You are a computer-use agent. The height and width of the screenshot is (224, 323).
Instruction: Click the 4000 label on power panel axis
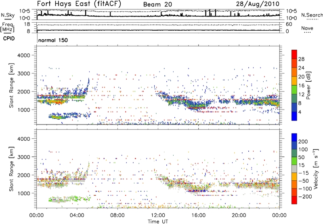pyautogui.click(x=23, y=55)
